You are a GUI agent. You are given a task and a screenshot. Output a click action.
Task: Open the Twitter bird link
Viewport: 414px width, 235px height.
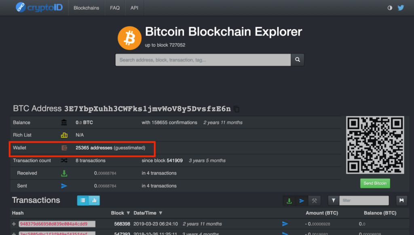coord(401,8)
